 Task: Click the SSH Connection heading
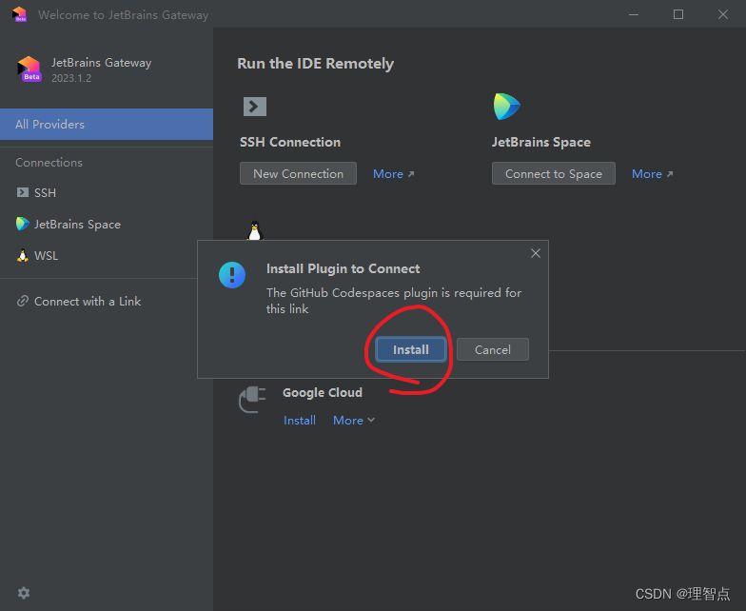(x=290, y=143)
